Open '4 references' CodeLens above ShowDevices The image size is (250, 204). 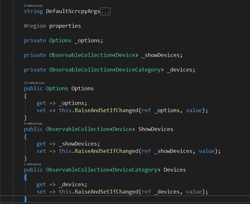point(33,123)
